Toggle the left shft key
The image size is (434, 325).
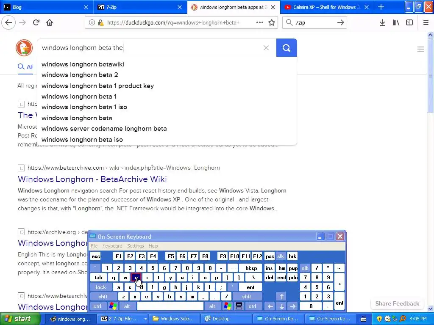pos(103,297)
